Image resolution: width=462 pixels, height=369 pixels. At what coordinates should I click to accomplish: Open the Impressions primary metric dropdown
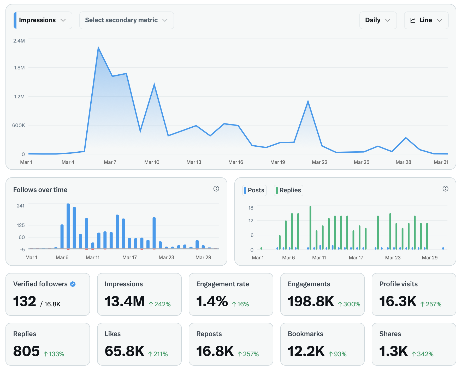(43, 20)
